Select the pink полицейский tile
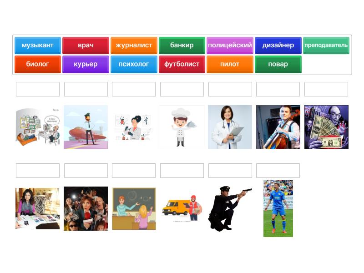 pos(230,45)
